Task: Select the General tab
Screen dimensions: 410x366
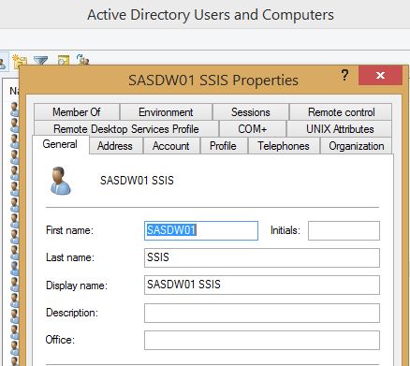Action: [x=60, y=144]
